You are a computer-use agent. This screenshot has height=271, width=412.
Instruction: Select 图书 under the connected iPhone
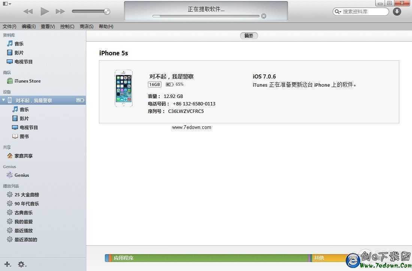click(x=24, y=136)
